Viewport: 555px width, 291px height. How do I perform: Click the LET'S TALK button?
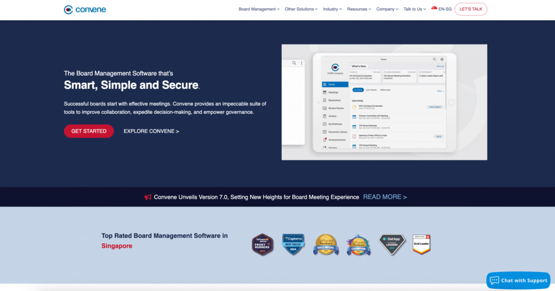471,9
